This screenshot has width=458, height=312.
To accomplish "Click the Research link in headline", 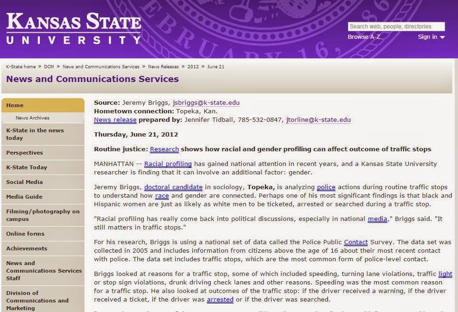I will coord(164,149).
